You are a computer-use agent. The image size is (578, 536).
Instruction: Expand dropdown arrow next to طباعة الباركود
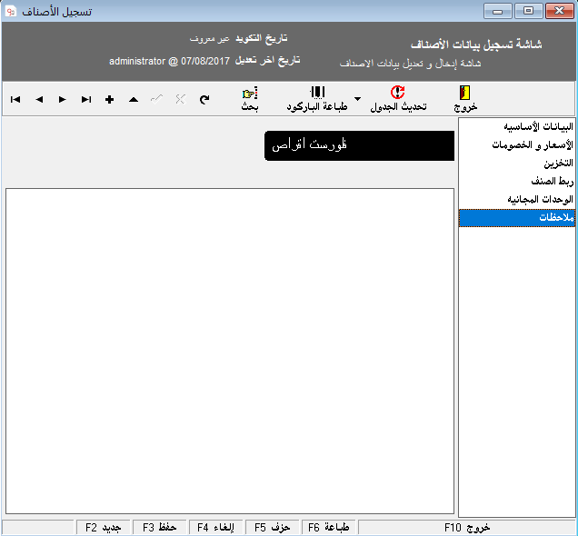(x=357, y=99)
